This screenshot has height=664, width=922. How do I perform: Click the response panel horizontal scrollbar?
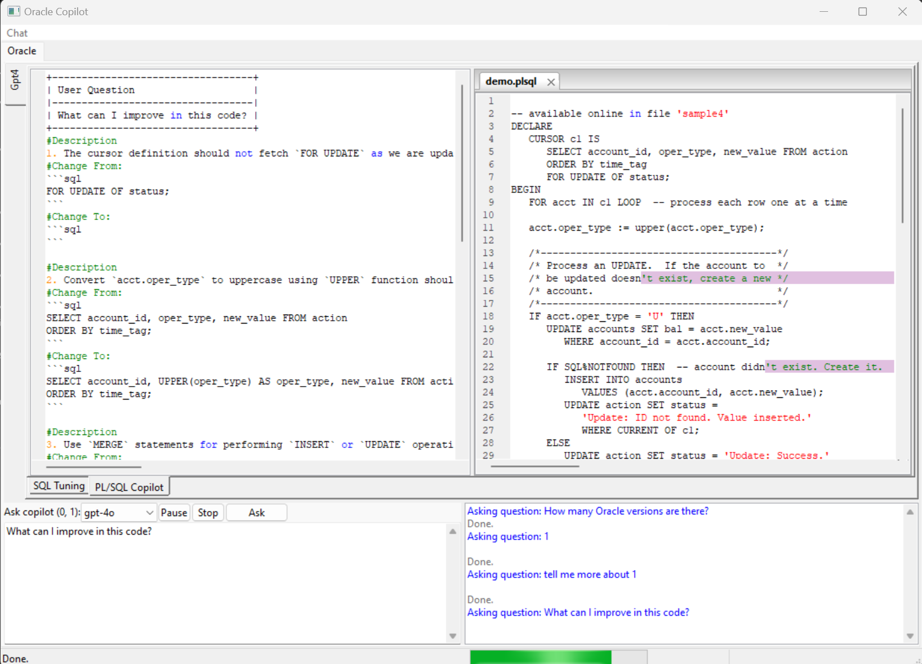click(93, 466)
